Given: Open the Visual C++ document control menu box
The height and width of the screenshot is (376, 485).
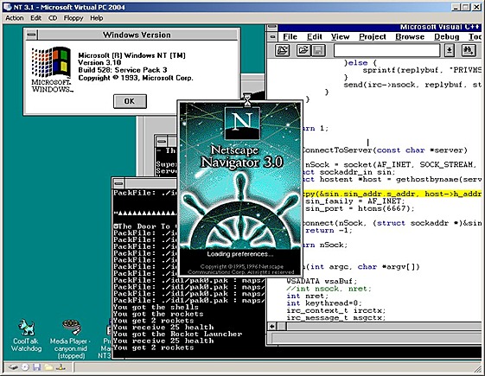Looking at the screenshot, I should point(272,37).
